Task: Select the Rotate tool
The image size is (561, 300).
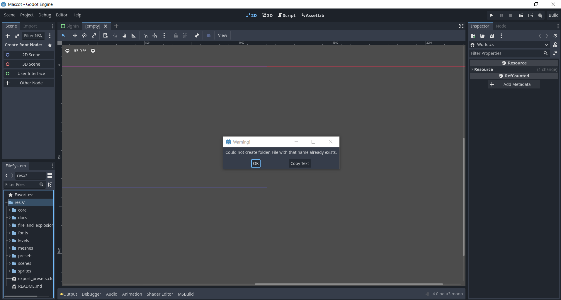Action: point(84,35)
